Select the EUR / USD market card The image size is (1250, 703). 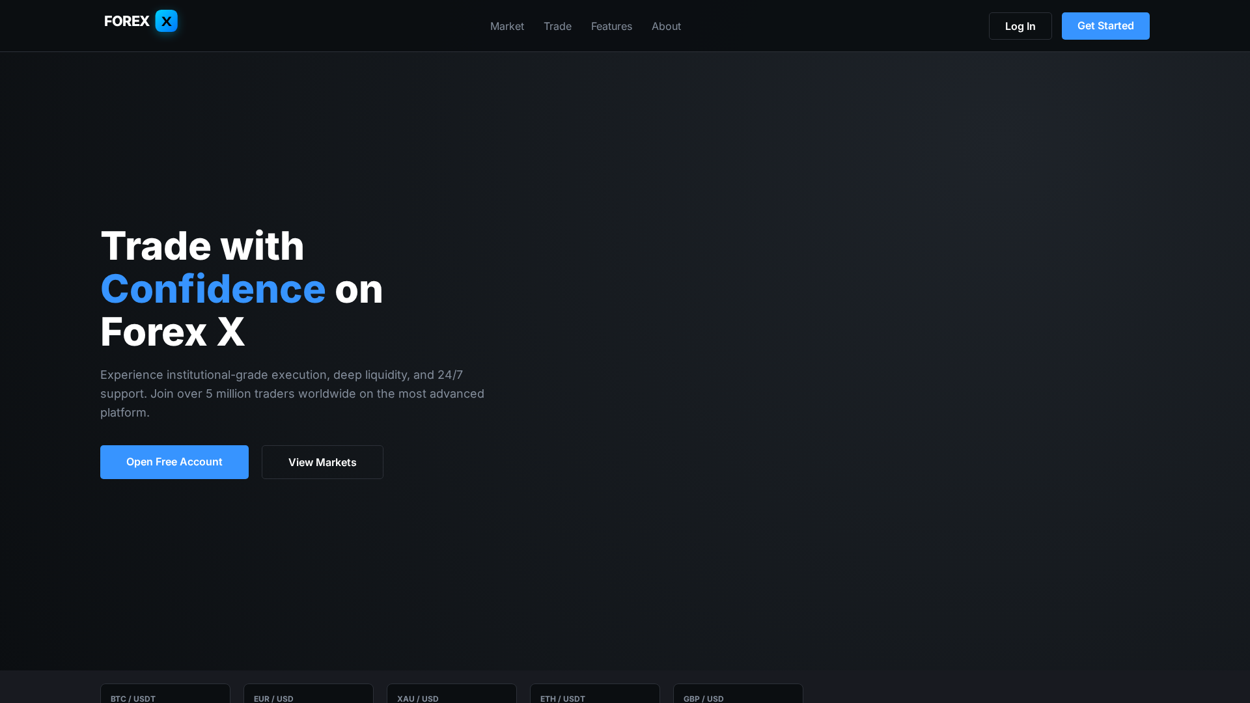coord(308,696)
